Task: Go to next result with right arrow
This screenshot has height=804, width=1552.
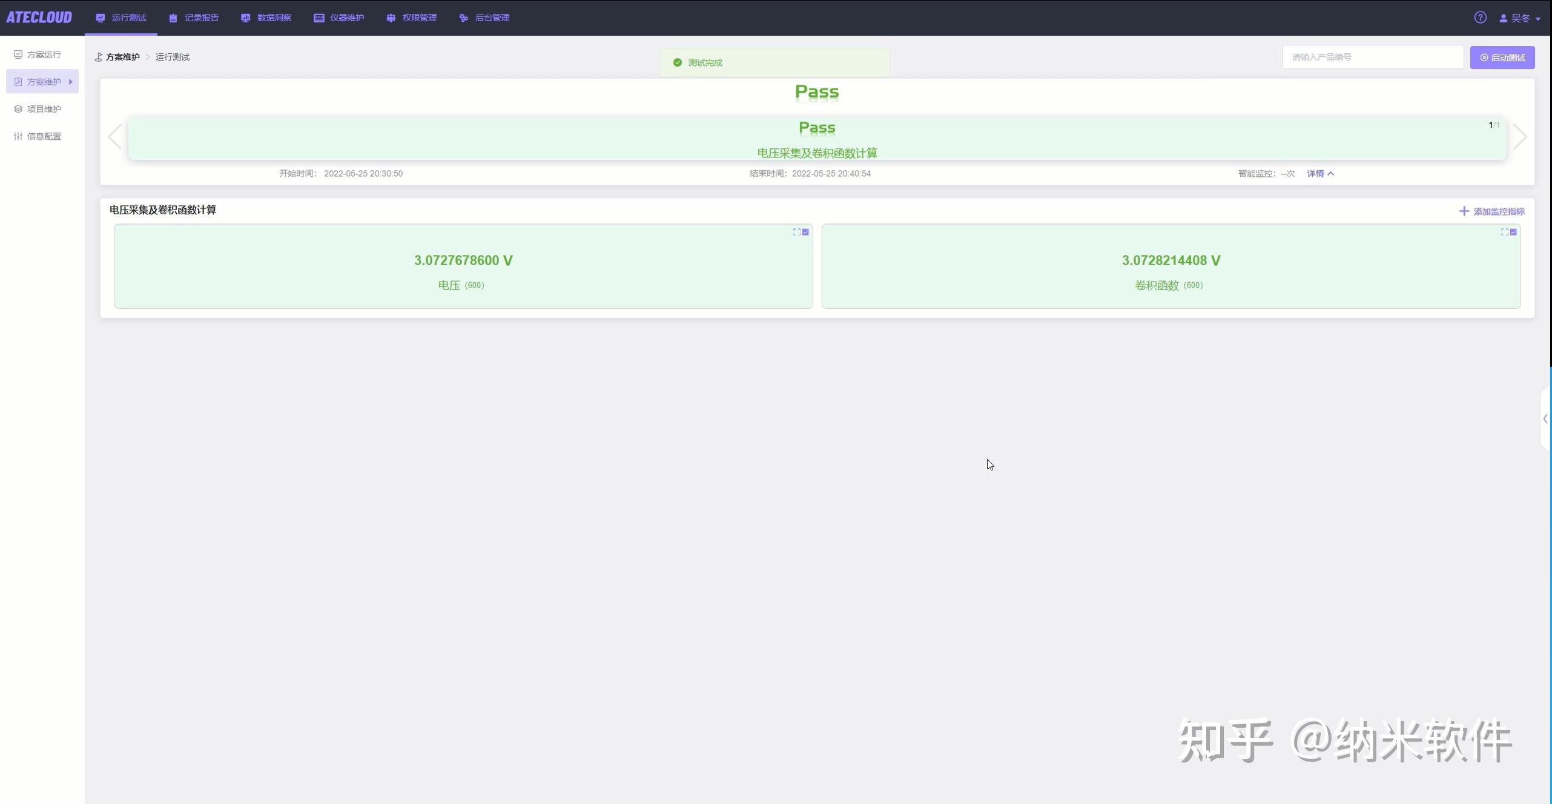Action: pos(1519,137)
